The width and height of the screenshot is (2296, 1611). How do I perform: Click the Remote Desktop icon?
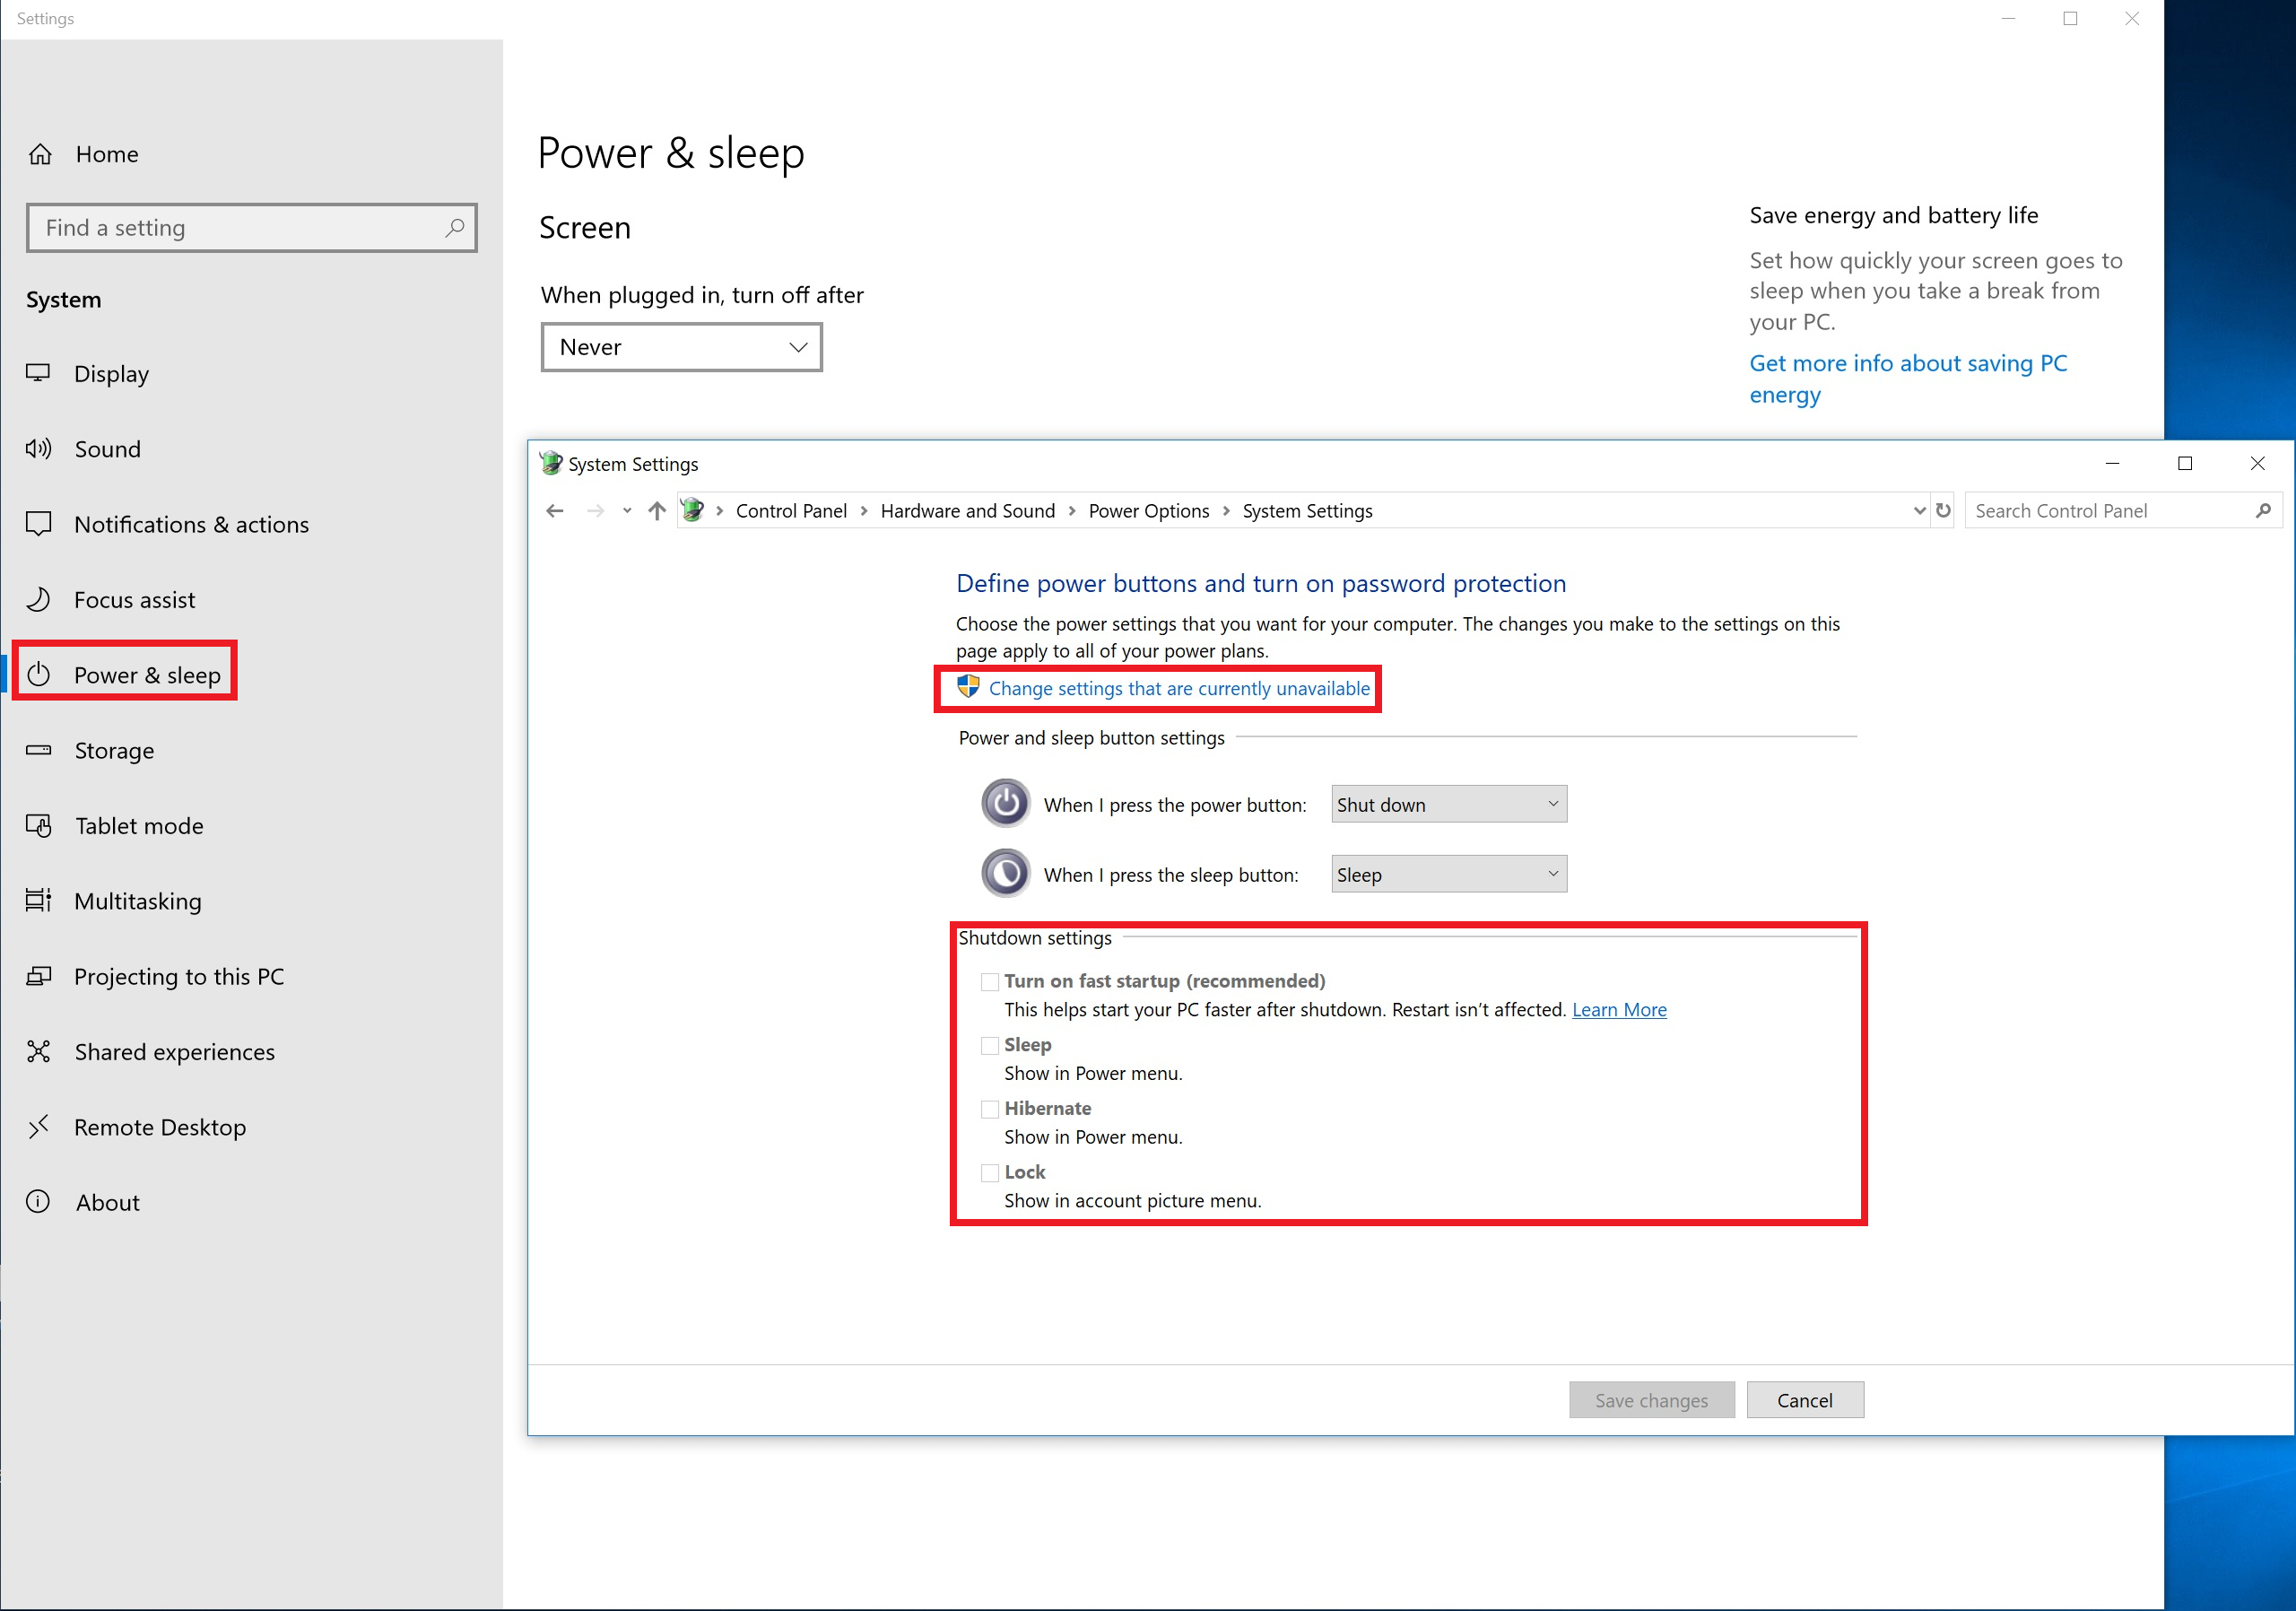tap(38, 1127)
